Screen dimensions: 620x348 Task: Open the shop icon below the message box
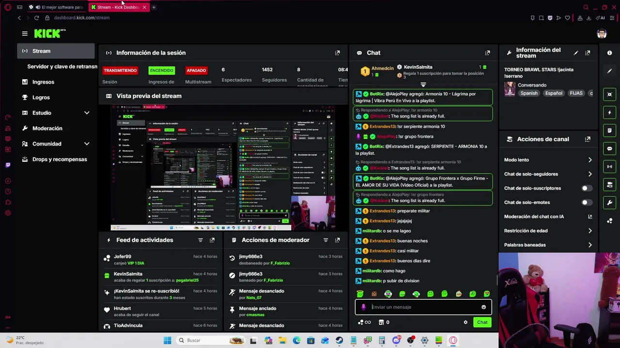click(x=384, y=322)
